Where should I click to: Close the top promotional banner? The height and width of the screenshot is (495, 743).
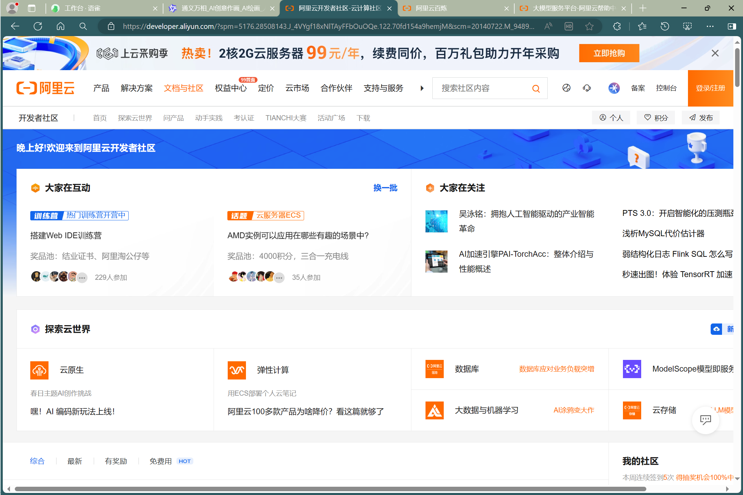[x=715, y=53]
